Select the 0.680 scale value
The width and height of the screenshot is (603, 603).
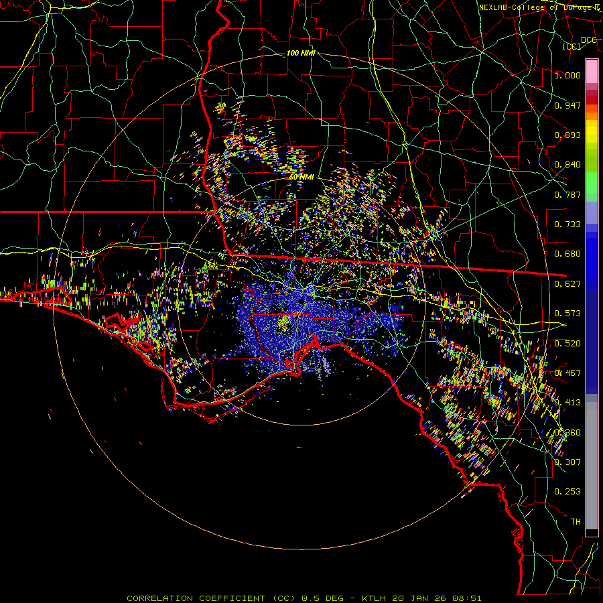[567, 254]
